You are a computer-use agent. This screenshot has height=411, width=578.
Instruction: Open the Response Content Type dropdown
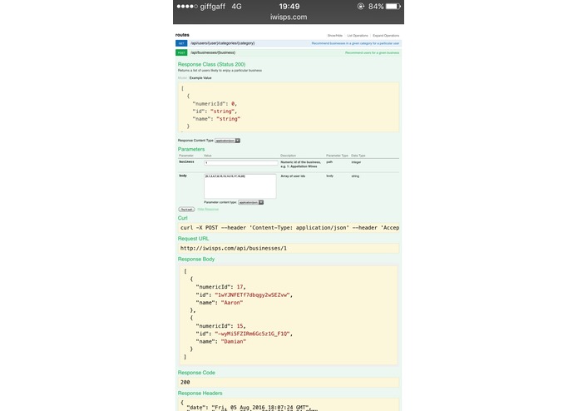(227, 141)
